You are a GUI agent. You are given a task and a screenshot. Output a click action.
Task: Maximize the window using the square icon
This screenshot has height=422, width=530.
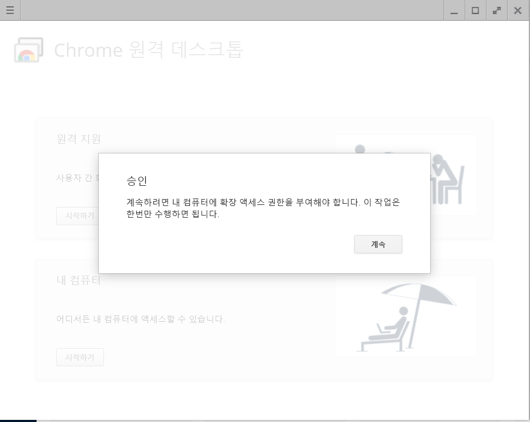point(475,11)
